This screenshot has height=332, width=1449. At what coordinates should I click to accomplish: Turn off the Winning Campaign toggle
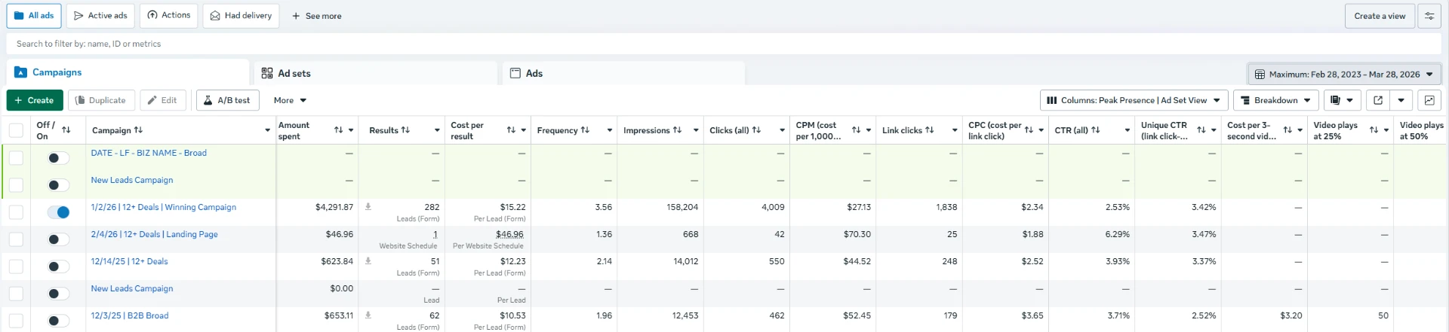click(x=58, y=212)
